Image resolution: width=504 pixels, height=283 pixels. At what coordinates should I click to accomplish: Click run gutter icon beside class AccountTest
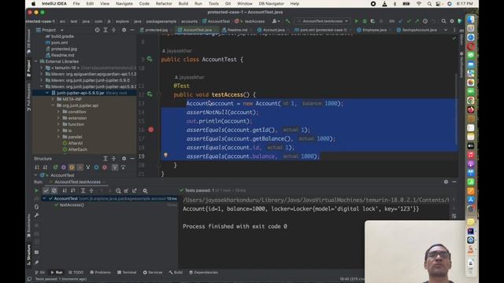point(150,59)
